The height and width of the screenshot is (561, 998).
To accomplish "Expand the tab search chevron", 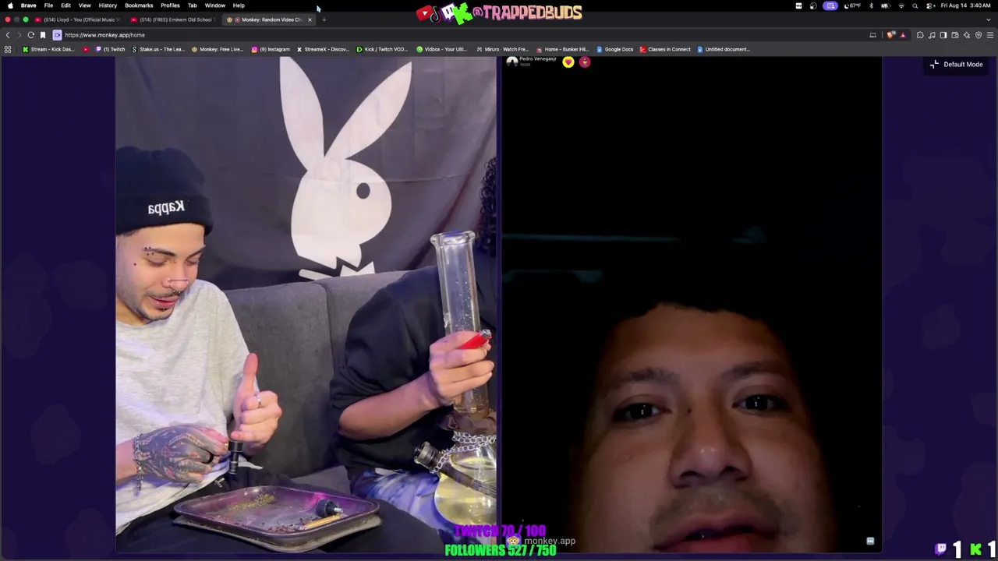I will tap(990, 19).
